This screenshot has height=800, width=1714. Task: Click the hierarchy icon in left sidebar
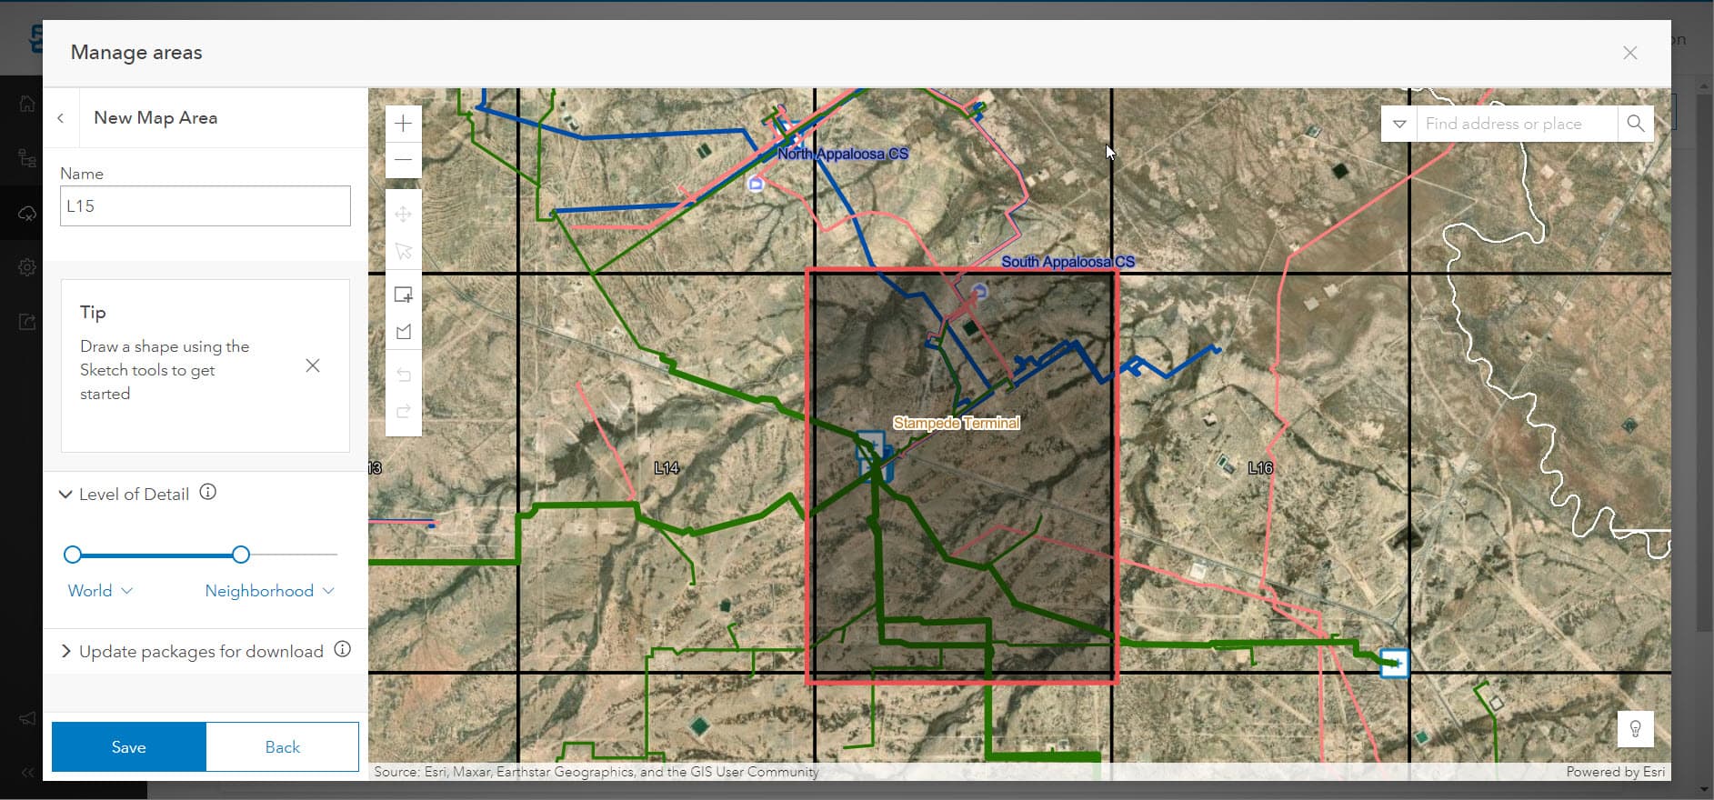[x=27, y=158]
